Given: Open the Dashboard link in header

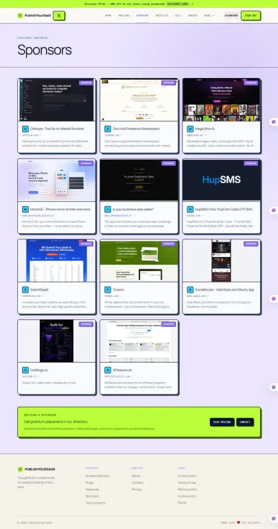Looking at the screenshot, I should click(x=231, y=15).
